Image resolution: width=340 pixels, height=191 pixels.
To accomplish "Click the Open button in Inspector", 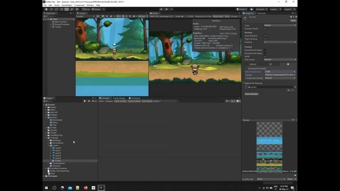I will click(x=293, y=21).
